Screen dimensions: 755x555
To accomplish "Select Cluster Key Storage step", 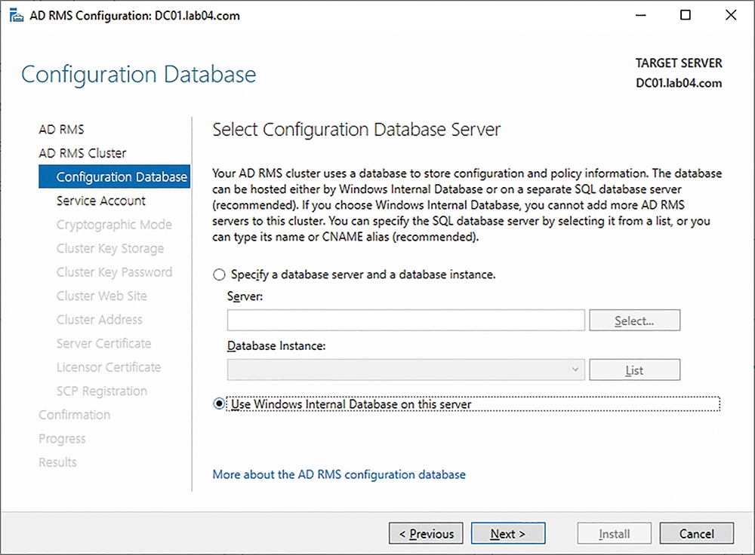I will 110,249.
